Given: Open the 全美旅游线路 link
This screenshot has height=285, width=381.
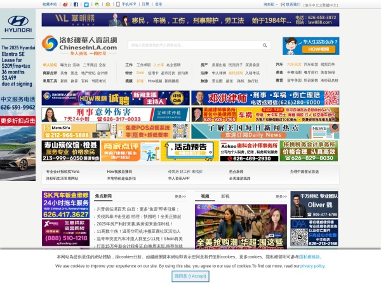Looking at the screenshot, I should 239,179.
